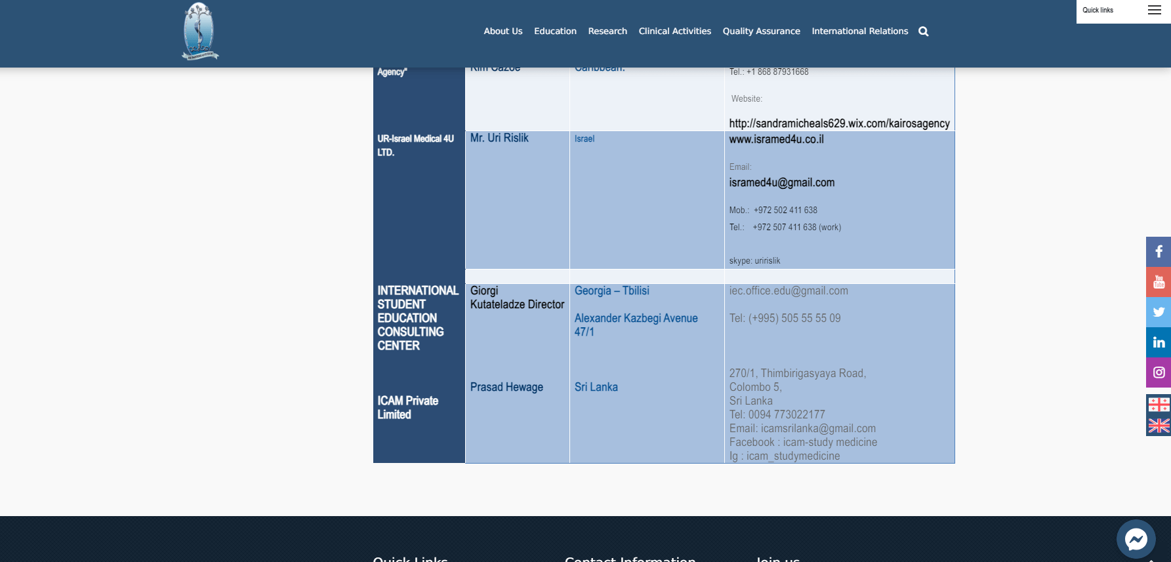Click the Georgia – Tbilisi location text

(x=612, y=291)
